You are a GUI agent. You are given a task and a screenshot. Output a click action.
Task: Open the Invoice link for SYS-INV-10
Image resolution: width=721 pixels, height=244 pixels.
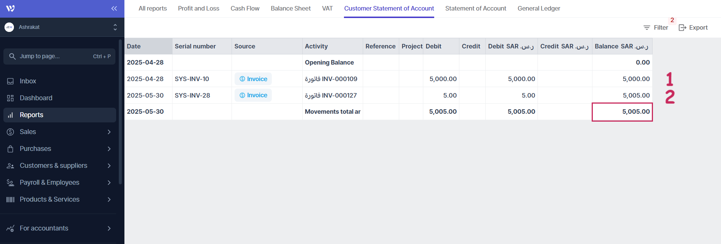click(253, 79)
